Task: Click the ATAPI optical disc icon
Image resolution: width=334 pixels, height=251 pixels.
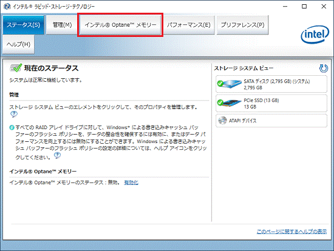Action: click(x=223, y=121)
